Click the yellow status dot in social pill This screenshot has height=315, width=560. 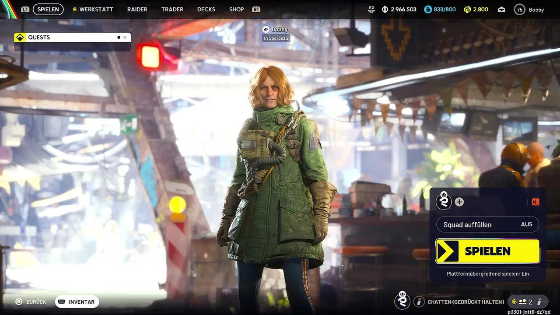(x=514, y=301)
